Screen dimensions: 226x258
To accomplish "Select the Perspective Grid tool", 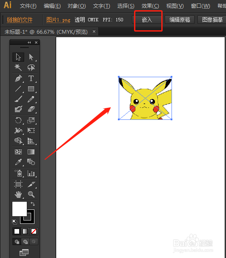I will click(31, 141).
